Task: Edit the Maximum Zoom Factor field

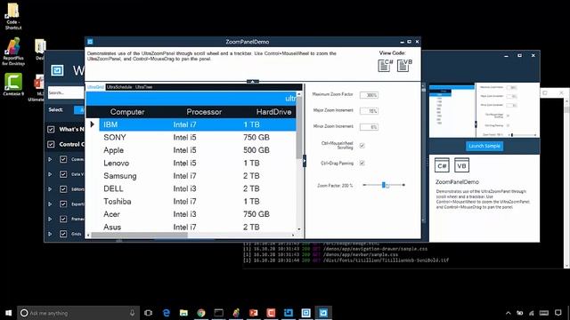Action: pos(369,95)
